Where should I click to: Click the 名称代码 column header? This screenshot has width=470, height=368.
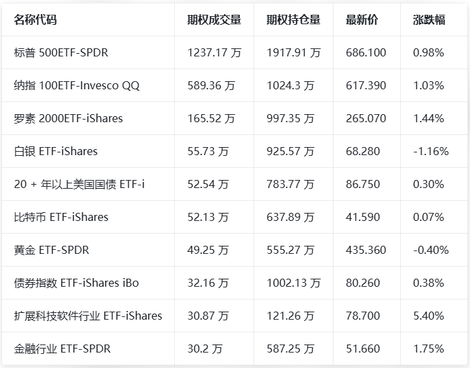(x=36, y=20)
